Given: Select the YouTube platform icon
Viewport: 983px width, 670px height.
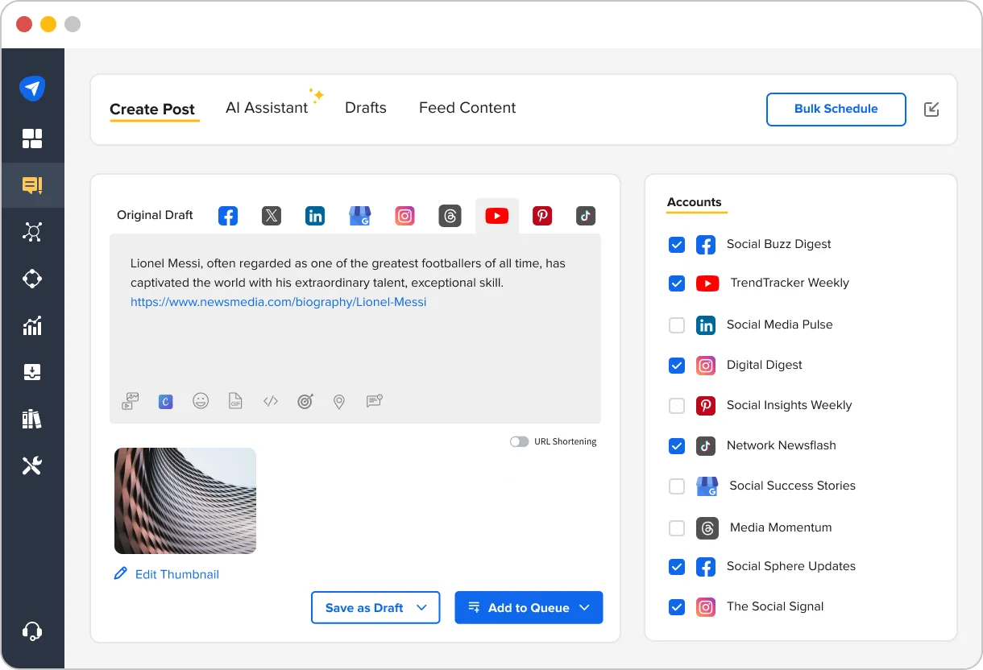Looking at the screenshot, I should (497, 215).
